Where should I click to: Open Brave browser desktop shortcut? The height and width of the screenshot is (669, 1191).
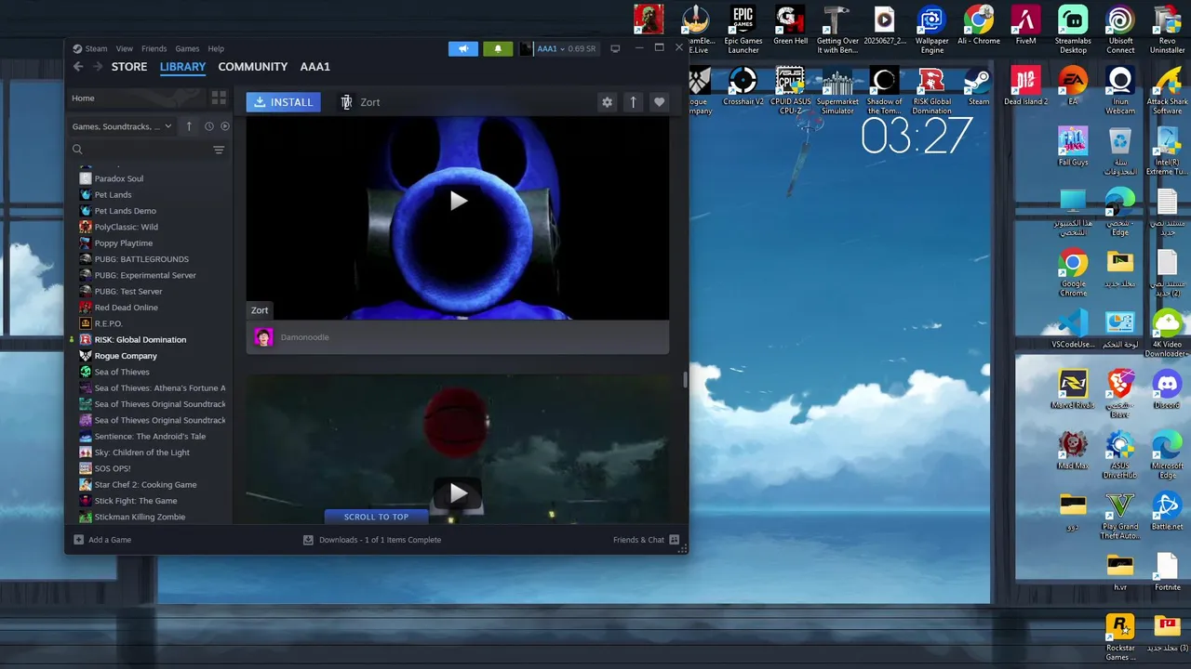click(x=1120, y=394)
